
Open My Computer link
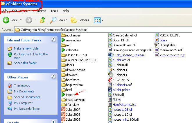[23, 103]
